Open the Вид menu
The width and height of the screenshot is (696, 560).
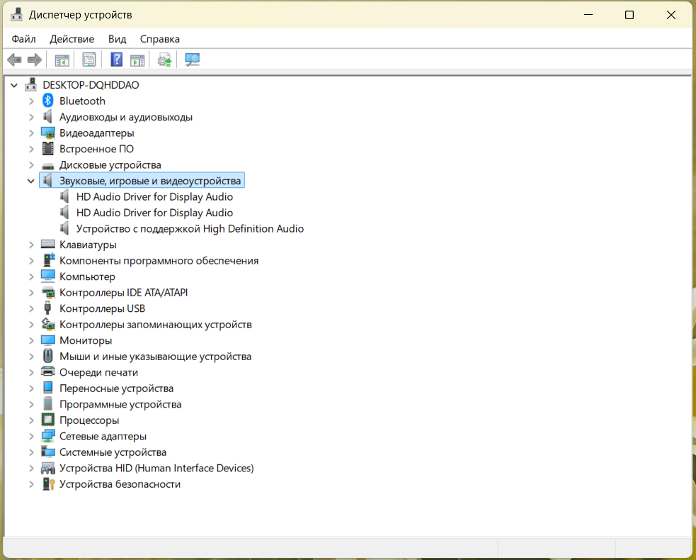(118, 39)
